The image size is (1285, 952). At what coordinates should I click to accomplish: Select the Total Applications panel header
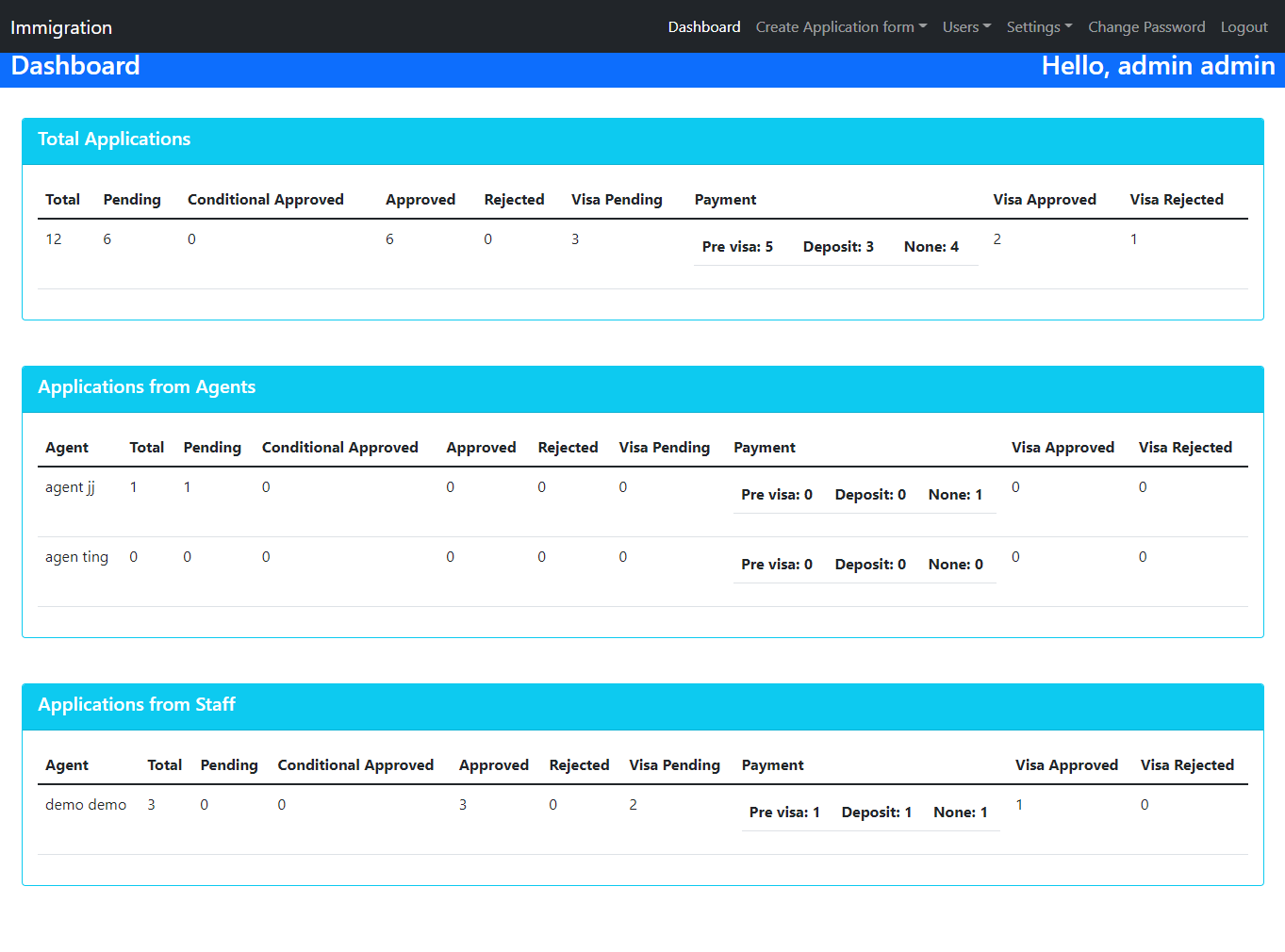(x=643, y=141)
